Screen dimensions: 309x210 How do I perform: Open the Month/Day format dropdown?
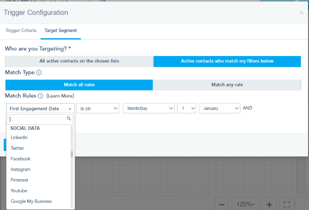(x=148, y=109)
